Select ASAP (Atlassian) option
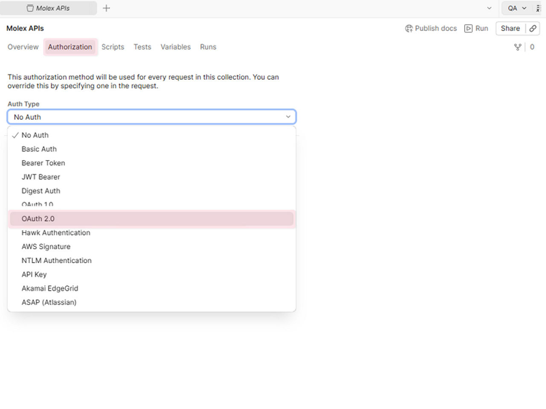546x409 pixels. click(x=152, y=302)
